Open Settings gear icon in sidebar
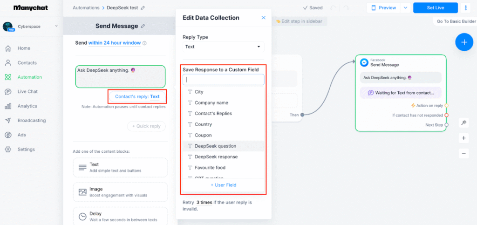The height and width of the screenshot is (225, 477). click(x=8, y=150)
